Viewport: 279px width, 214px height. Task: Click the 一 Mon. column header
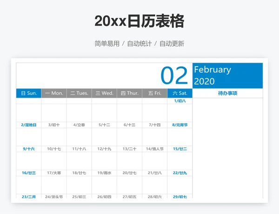click(x=54, y=93)
